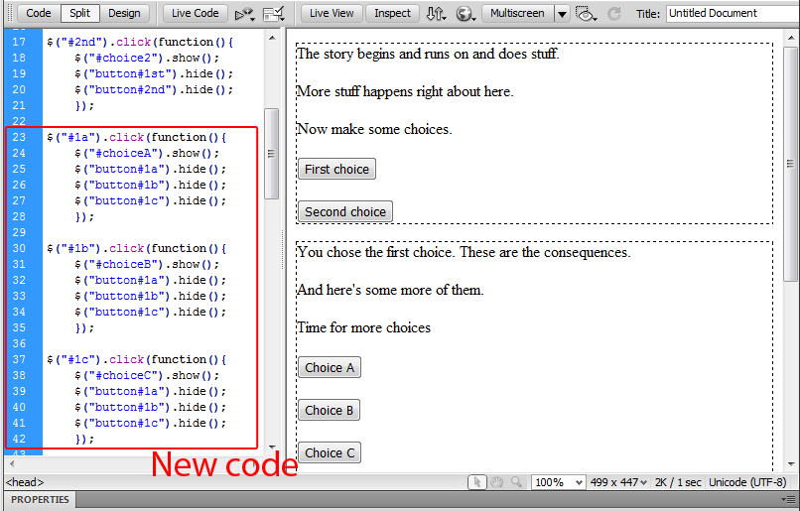Choose the Select tool arrow icon
Image resolution: width=800 pixels, height=511 pixels.
[477, 482]
